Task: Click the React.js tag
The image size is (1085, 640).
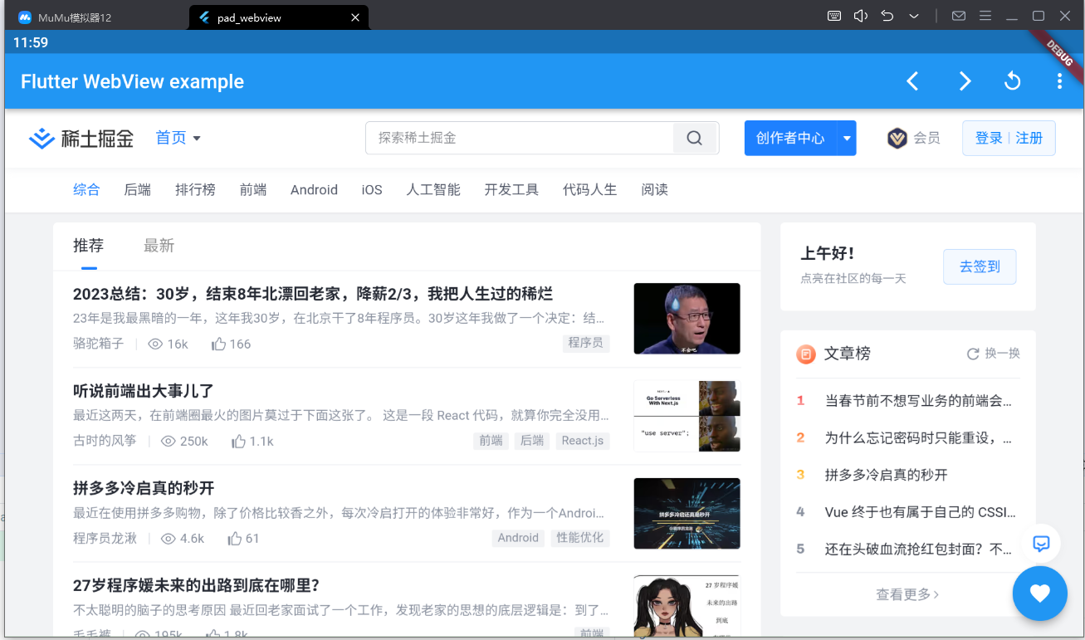Action: pos(582,441)
